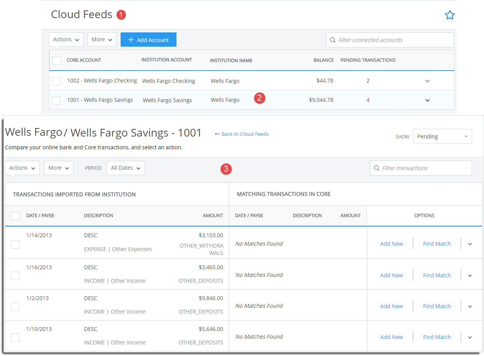Click Find Match for the 1/2/2013 transaction
Viewport: 484px width, 356px height.
click(x=437, y=306)
